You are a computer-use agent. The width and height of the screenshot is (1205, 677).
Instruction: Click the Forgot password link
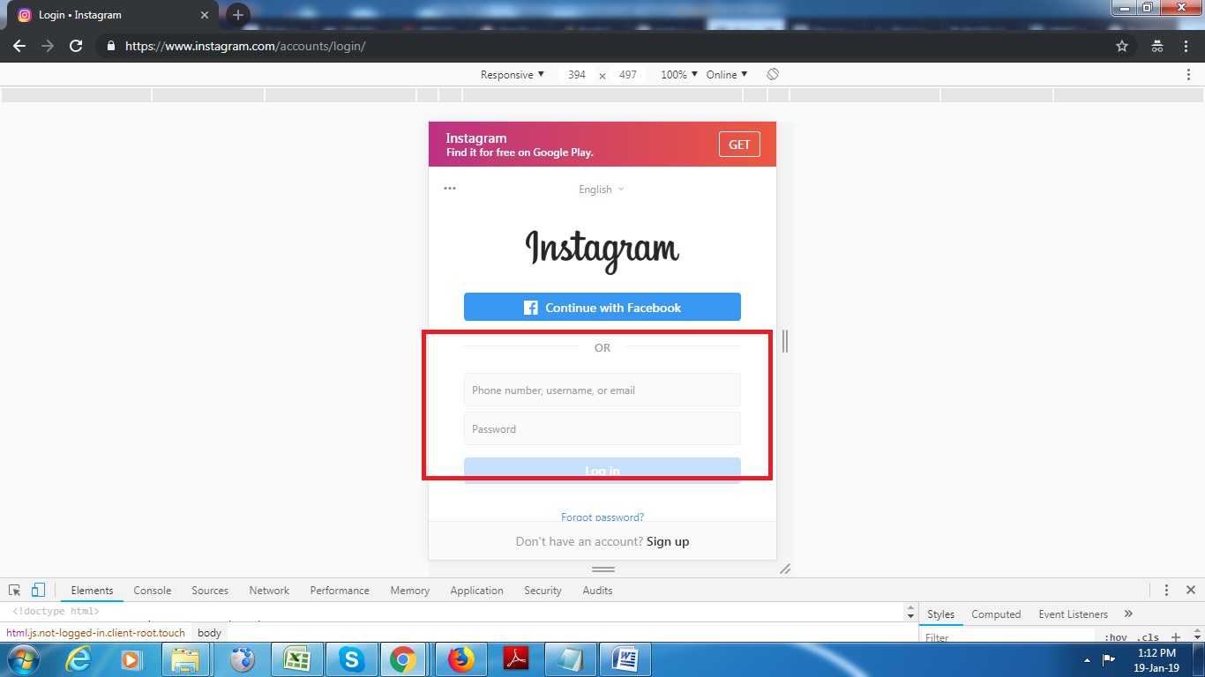[x=602, y=517]
